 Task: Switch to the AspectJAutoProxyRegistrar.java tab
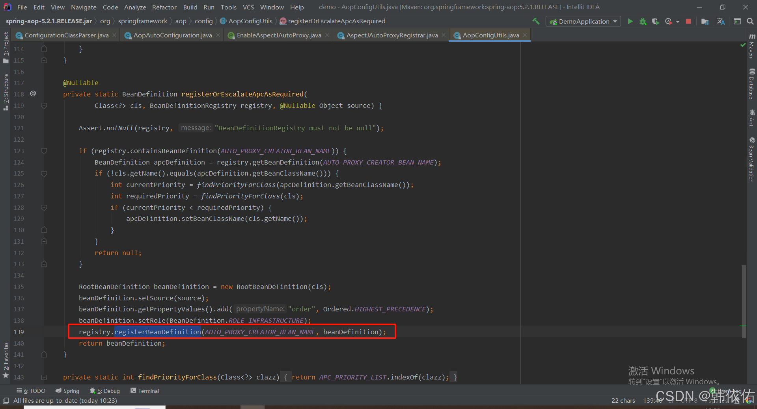click(392, 35)
